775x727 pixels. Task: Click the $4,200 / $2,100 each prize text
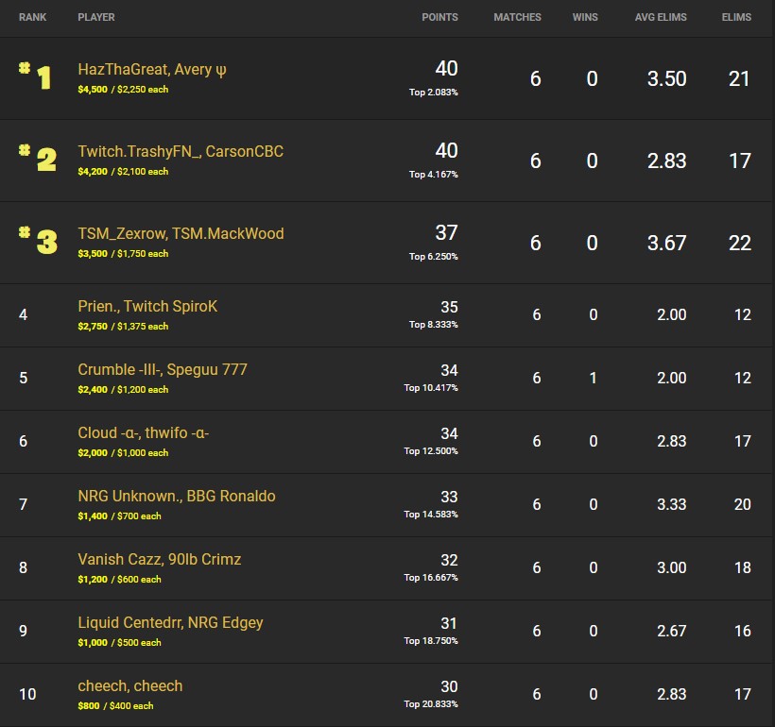123,172
